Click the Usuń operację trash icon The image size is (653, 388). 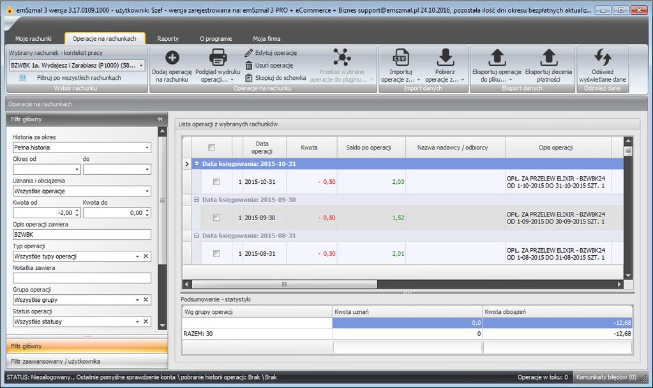248,65
